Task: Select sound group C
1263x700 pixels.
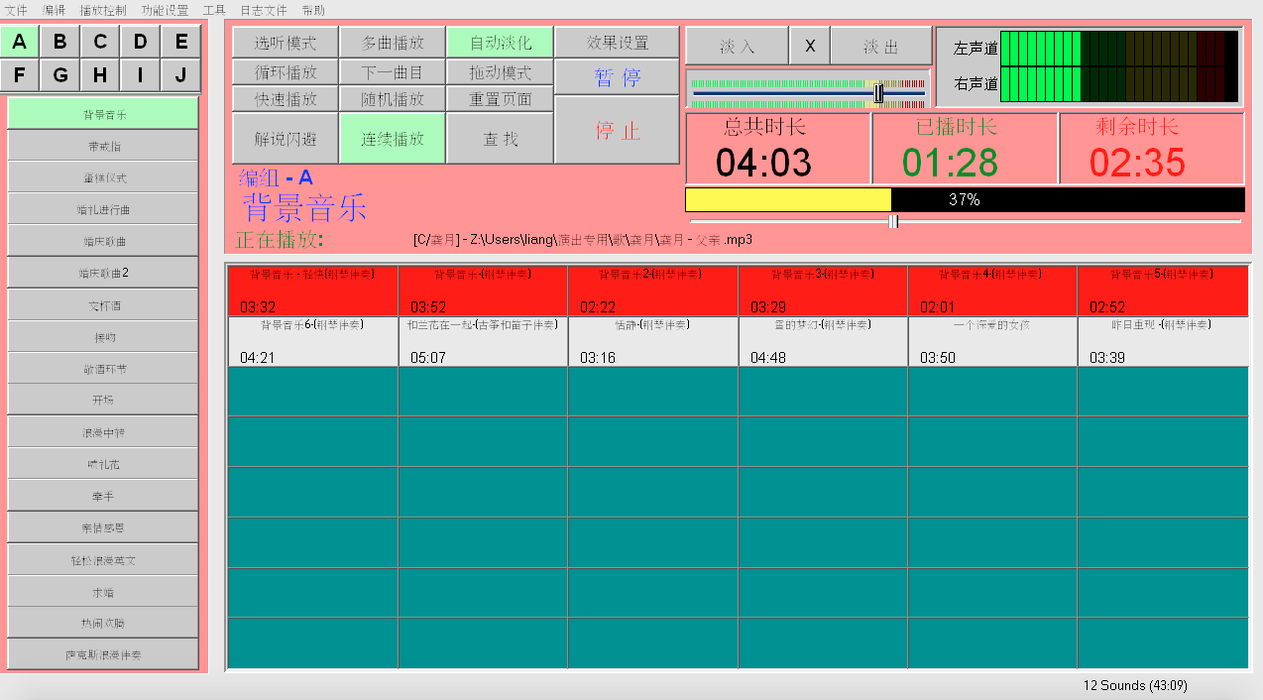Action: point(100,42)
